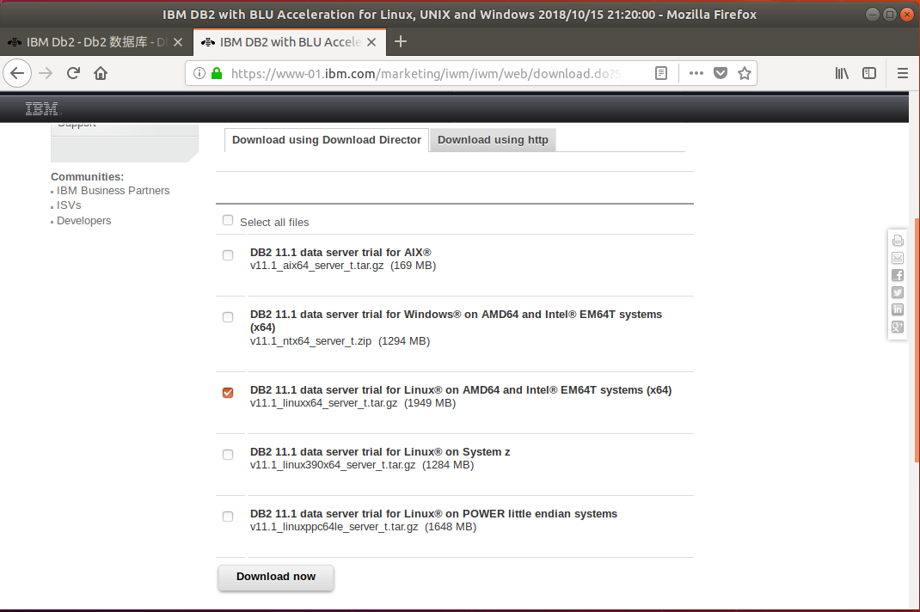Image resolution: width=920 pixels, height=612 pixels.
Task: Click v11.1_aix64_server_t.tar.gz file name
Action: 316,266
